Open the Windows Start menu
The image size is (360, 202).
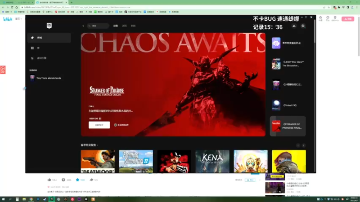[x=3, y=199]
